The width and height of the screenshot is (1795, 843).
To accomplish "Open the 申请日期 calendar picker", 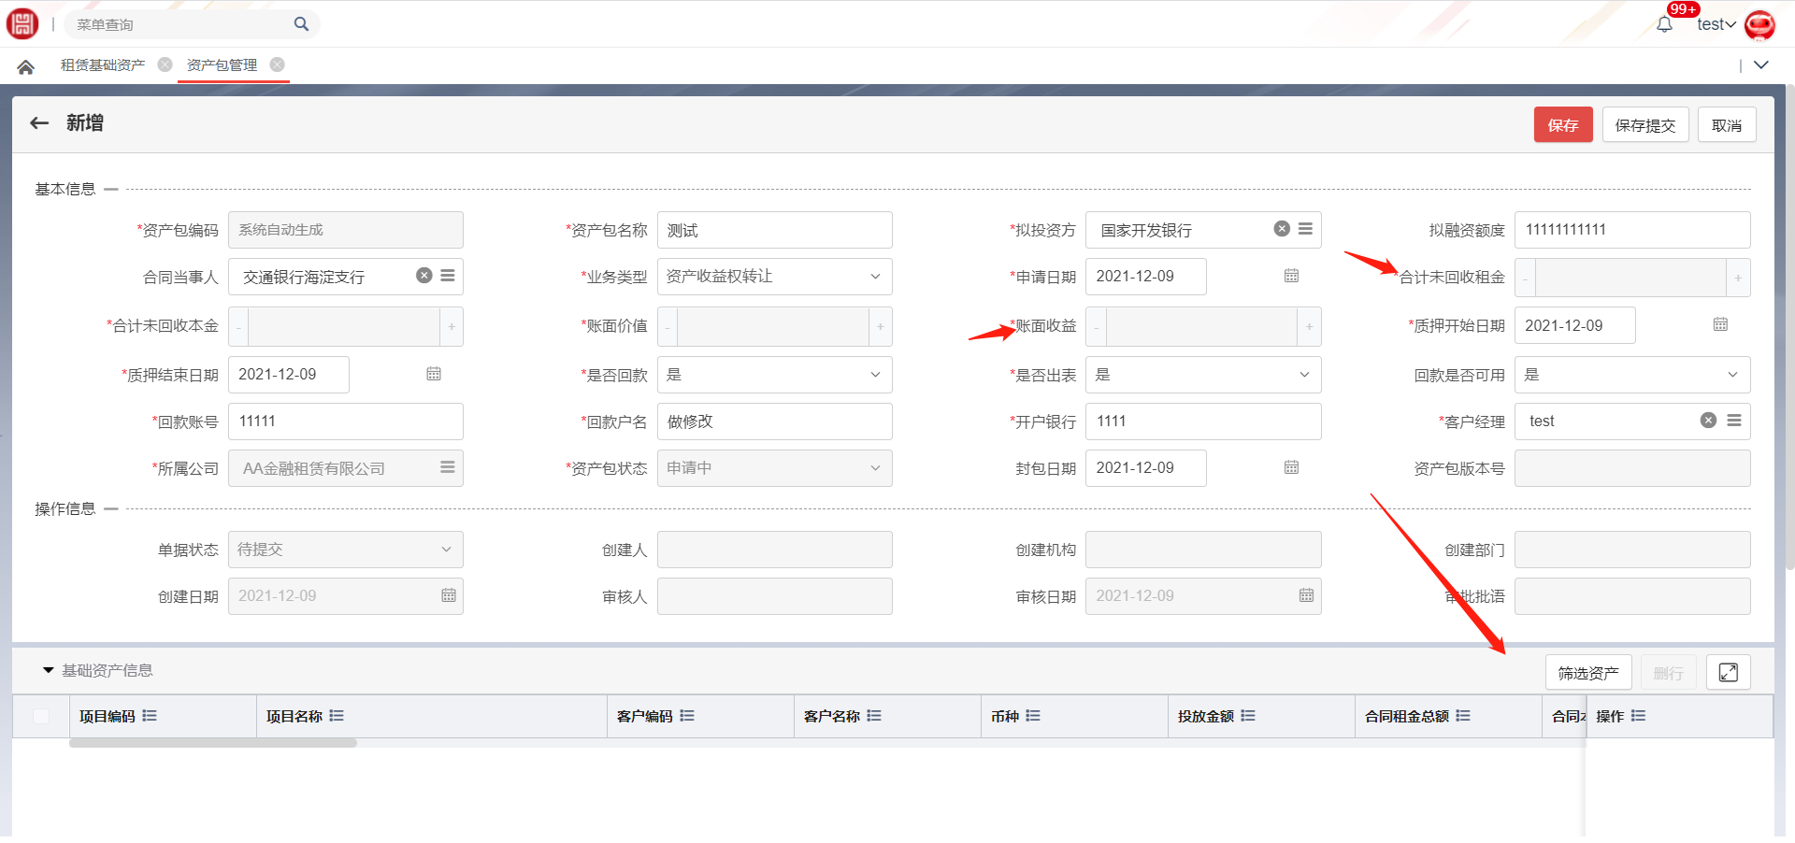I will [1291, 276].
